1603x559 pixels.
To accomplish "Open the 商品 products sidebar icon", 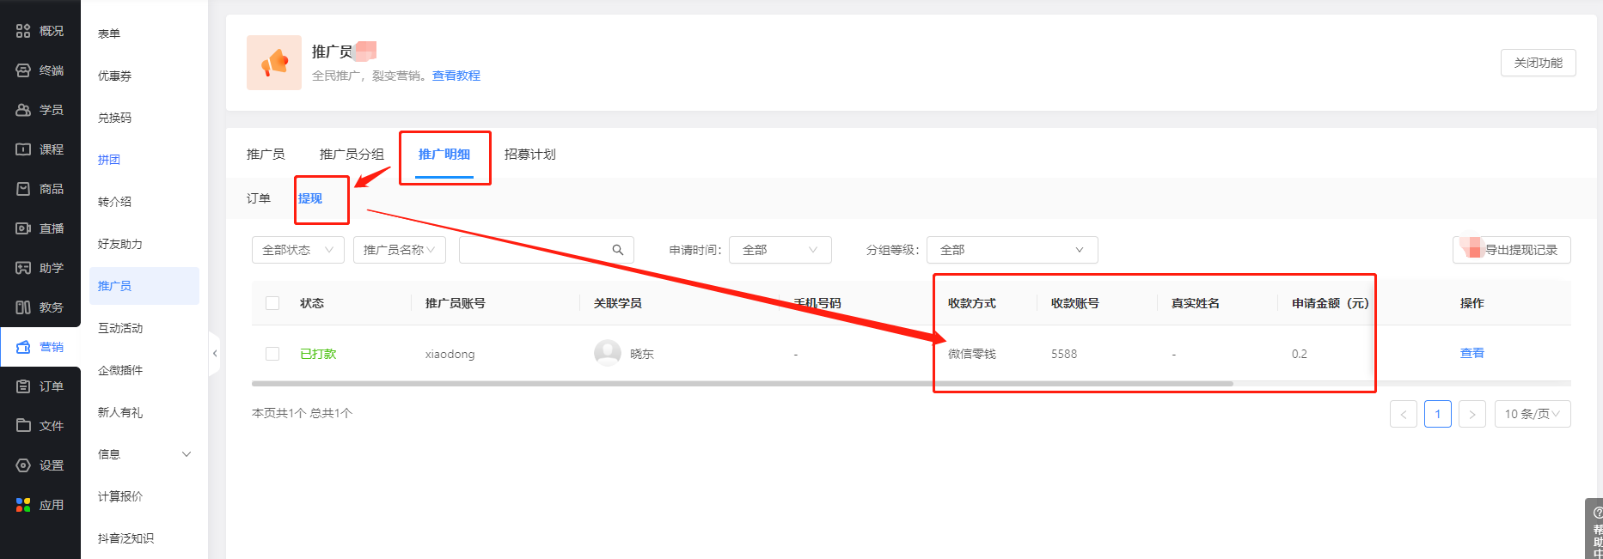I will pyautogui.click(x=23, y=189).
